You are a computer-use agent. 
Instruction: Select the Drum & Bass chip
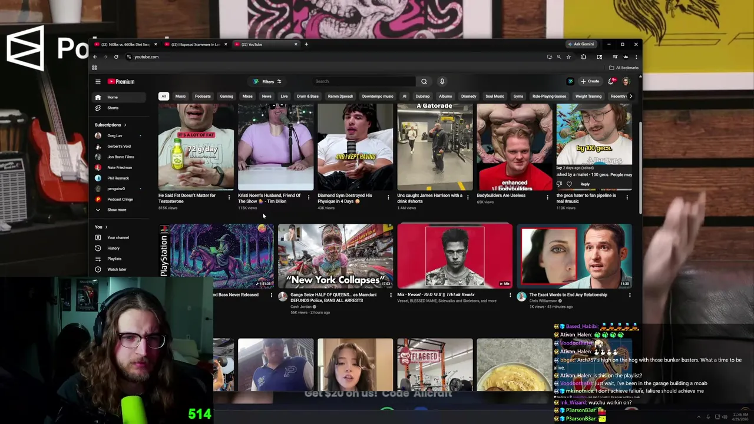coord(307,96)
